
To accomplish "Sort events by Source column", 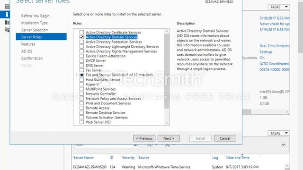I will coord(143,157).
